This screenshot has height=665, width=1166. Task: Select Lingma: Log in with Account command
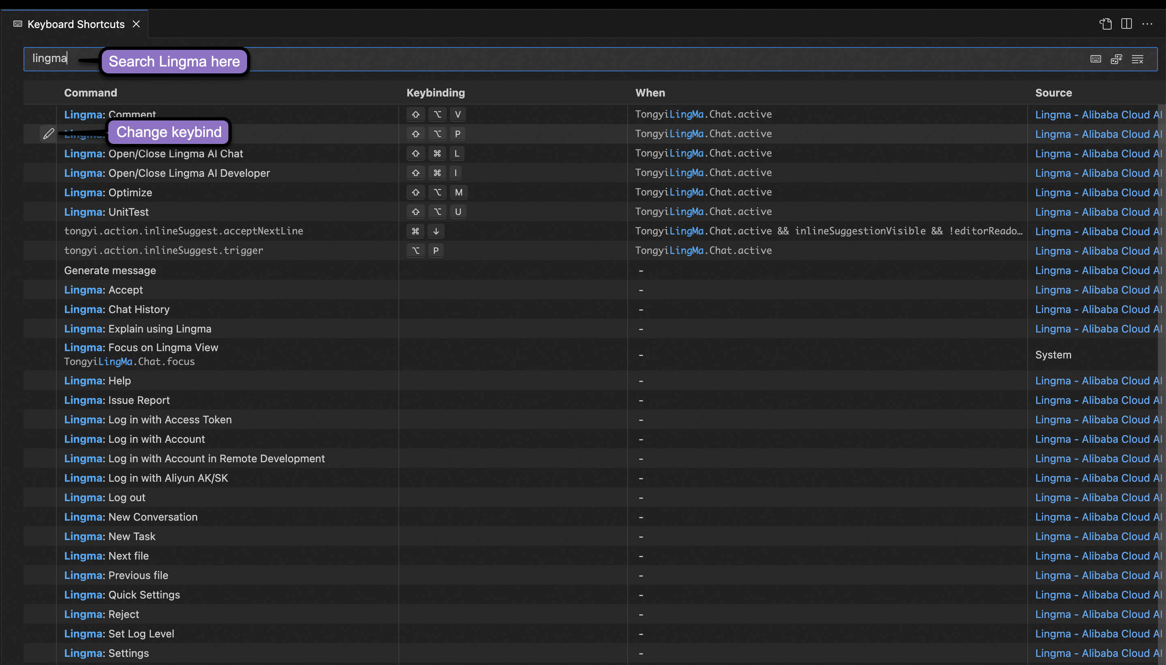(x=590, y=439)
